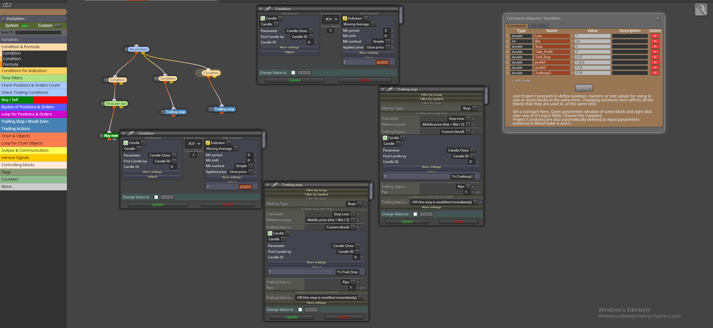Click + Add new constant link
This screenshot has height=328, width=713.
click(x=521, y=81)
